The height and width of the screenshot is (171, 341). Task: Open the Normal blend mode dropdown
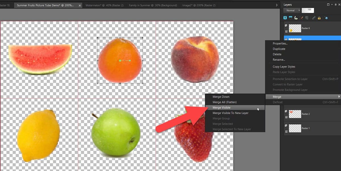point(292,10)
